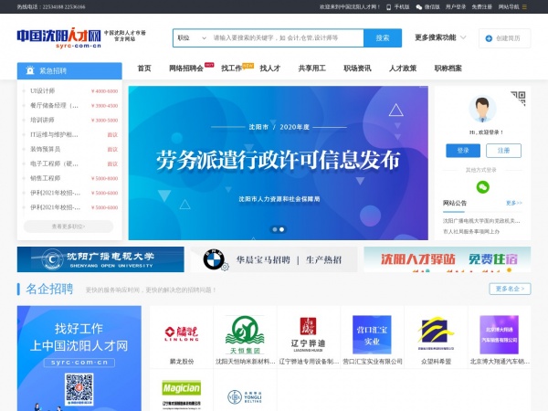The height and width of the screenshot is (411, 548).
Task: Open the 网站导航 hamburger menu icon
Action: tap(524, 7)
